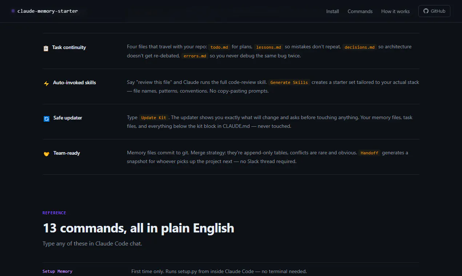Select the Task continuity heading
This screenshot has width=462, height=276.
coord(69,47)
